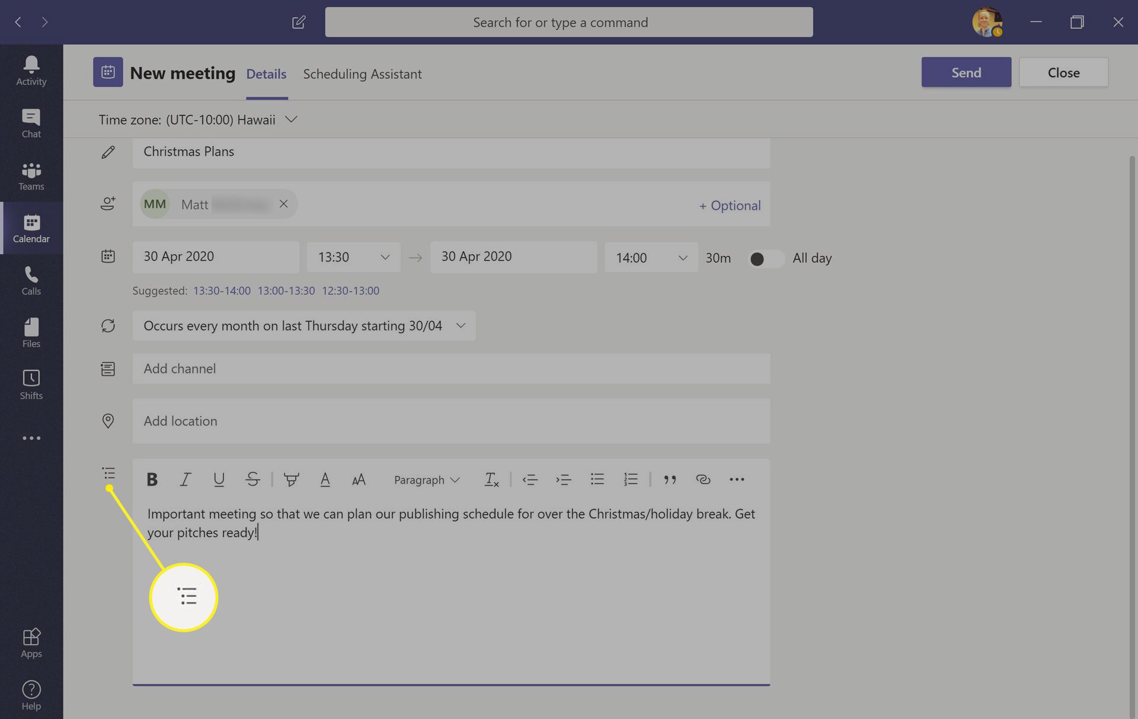
Task: Switch to the Details tab
Action: tap(266, 73)
